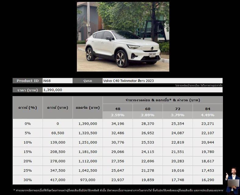The height and width of the screenshot is (195, 240).
Task: Select monthly payment 22,819
Action: (177, 142)
